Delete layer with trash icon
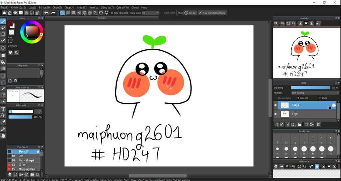This screenshot has width=341, height=181. pos(319,125)
